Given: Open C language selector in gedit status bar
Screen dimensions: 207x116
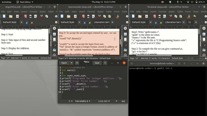Looking at the screenshot, I should click(x=71, y=101).
